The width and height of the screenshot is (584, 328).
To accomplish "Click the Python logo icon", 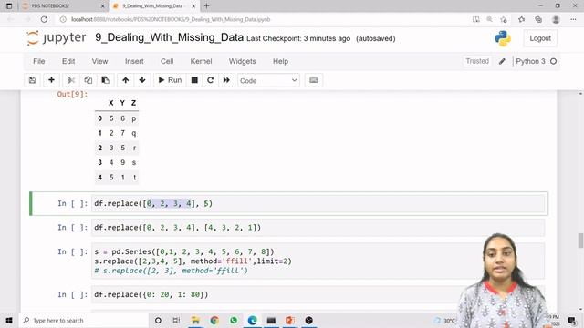I will [x=503, y=38].
